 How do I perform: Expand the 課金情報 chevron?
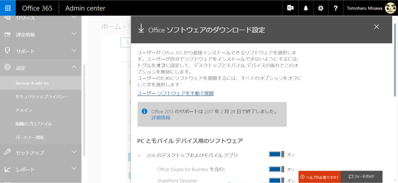click(x=74, y=33)
